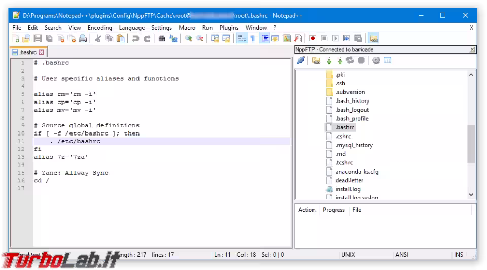487x270 pixels.
Task: Open the Edit menu
Action: coord(32,27)
